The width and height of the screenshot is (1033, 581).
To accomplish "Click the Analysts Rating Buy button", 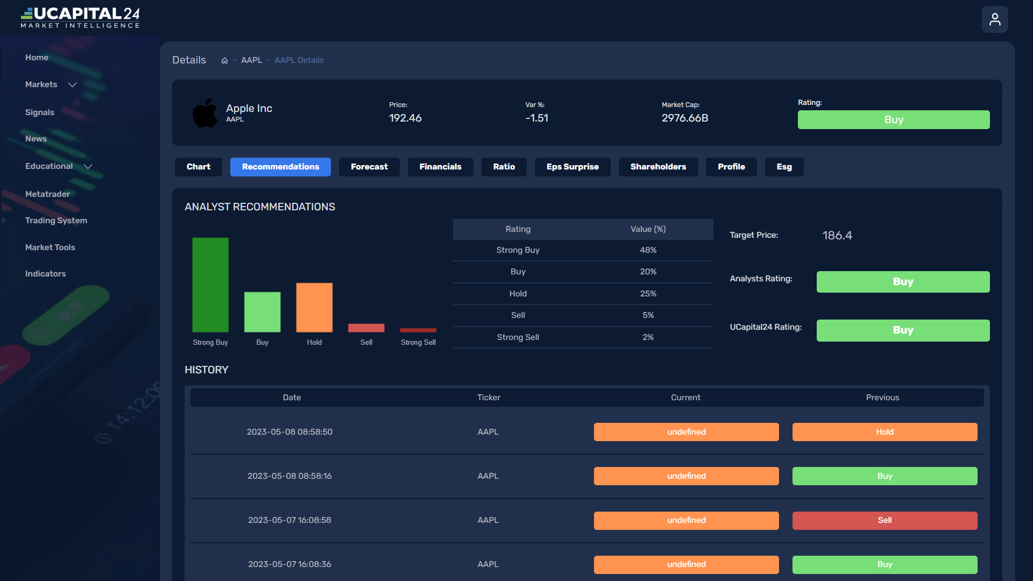I will pyautogui.click(x=903, y=282).
